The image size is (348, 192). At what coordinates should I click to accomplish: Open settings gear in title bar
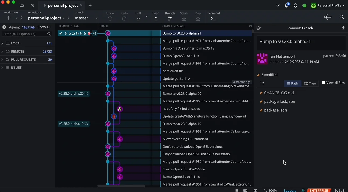[295, 5]
